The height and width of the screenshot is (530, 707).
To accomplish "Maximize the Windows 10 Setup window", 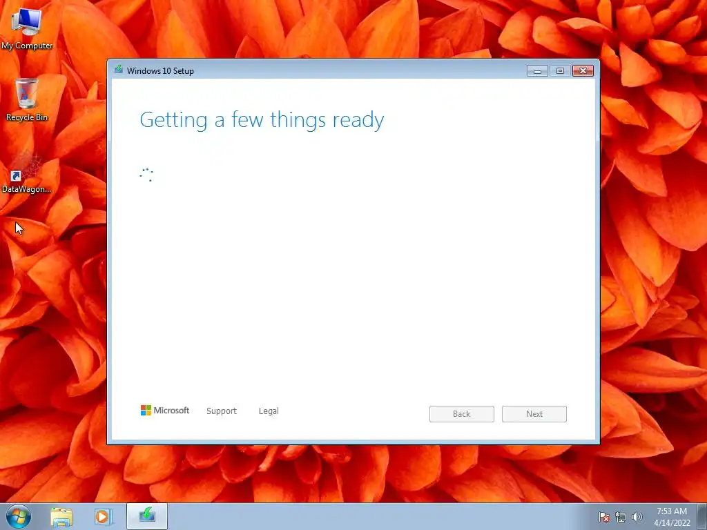I will click(560, 71).
